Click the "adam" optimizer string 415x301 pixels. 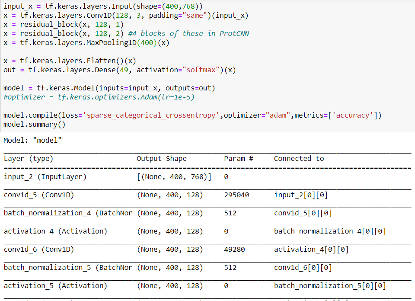click(278, 115)
